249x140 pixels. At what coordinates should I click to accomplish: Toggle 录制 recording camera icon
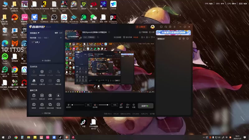pos(127,105)
